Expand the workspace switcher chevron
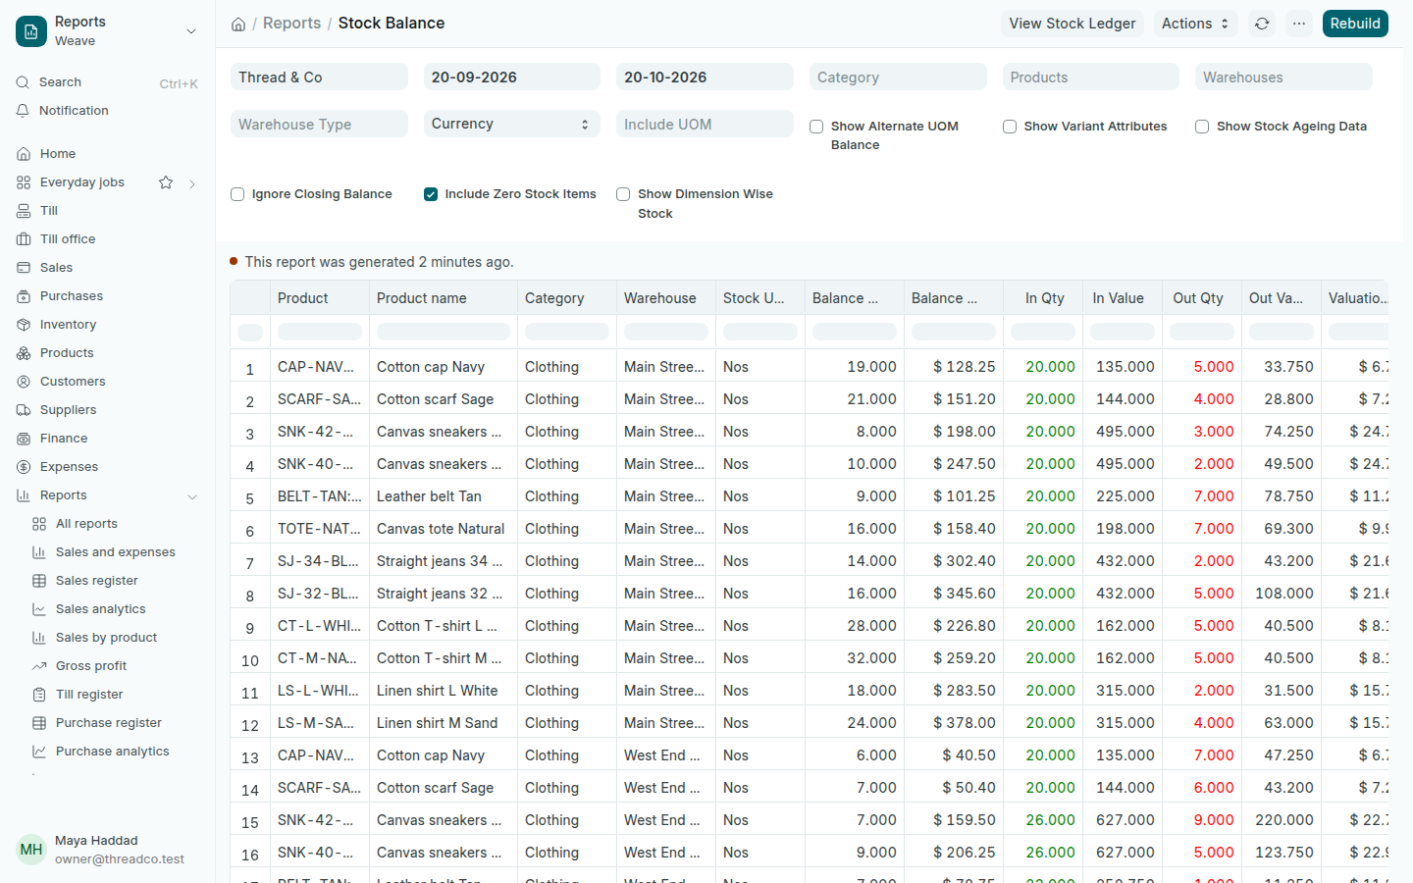The width and height of the screenshot is (1413, 883). 191,31
